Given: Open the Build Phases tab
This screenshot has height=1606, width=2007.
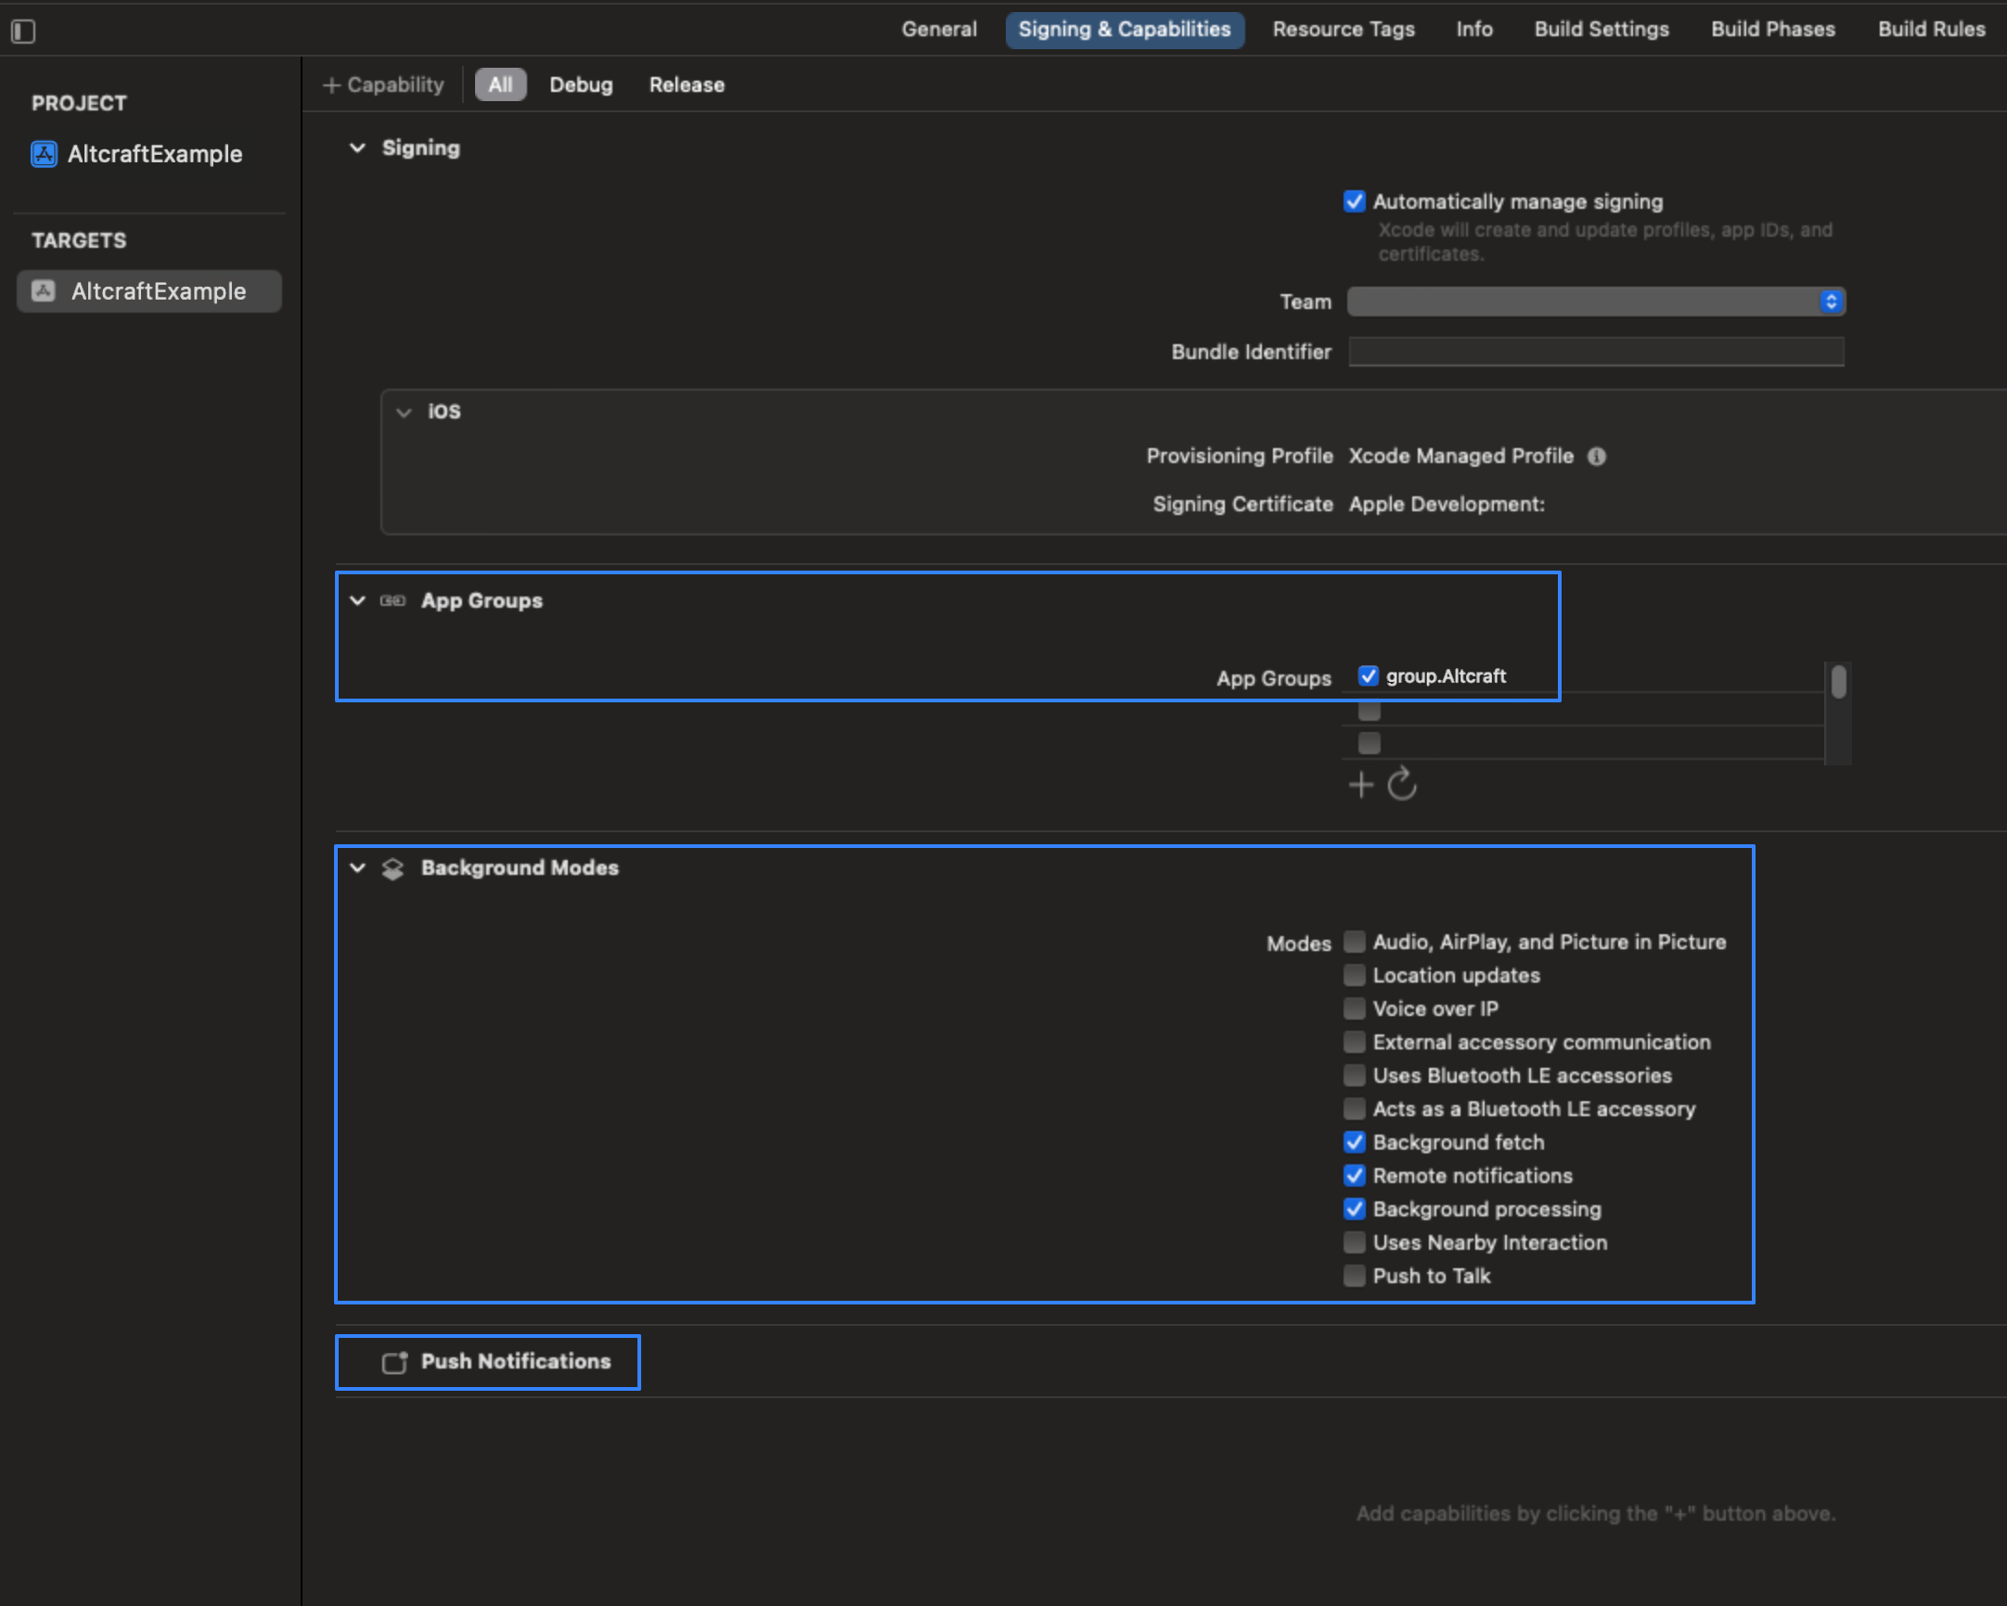Looking at the screenshot, I should coord(1772,30).
